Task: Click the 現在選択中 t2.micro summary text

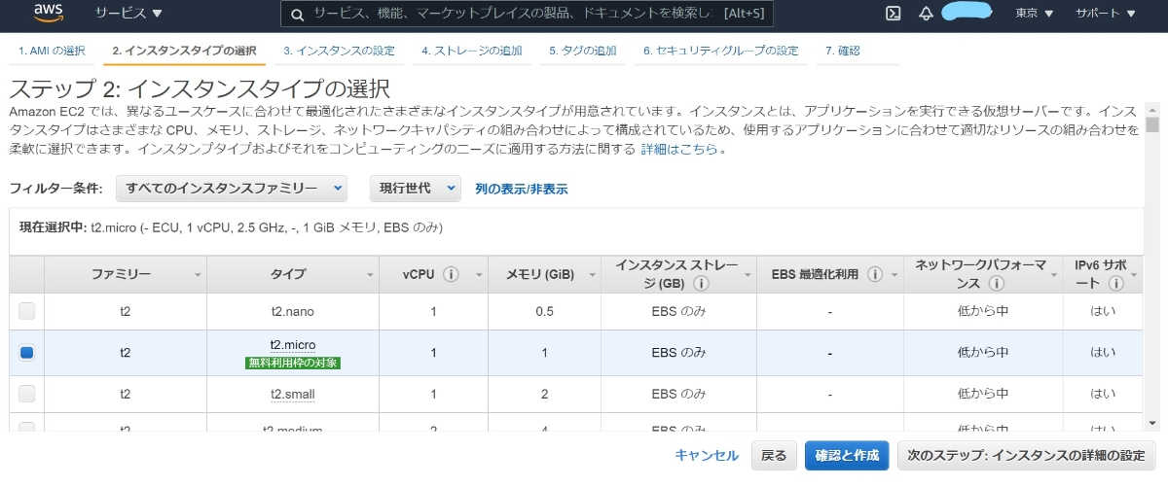Action: point(232,227)
